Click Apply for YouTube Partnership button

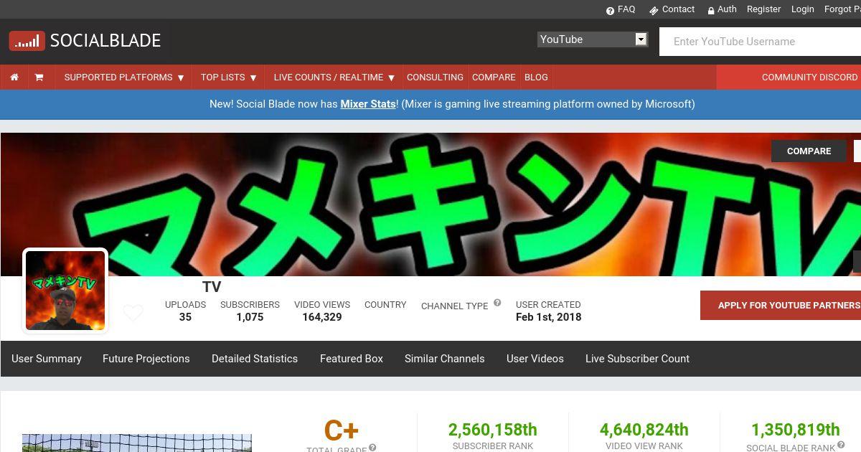pyautogui.click(x=781, y=306)
